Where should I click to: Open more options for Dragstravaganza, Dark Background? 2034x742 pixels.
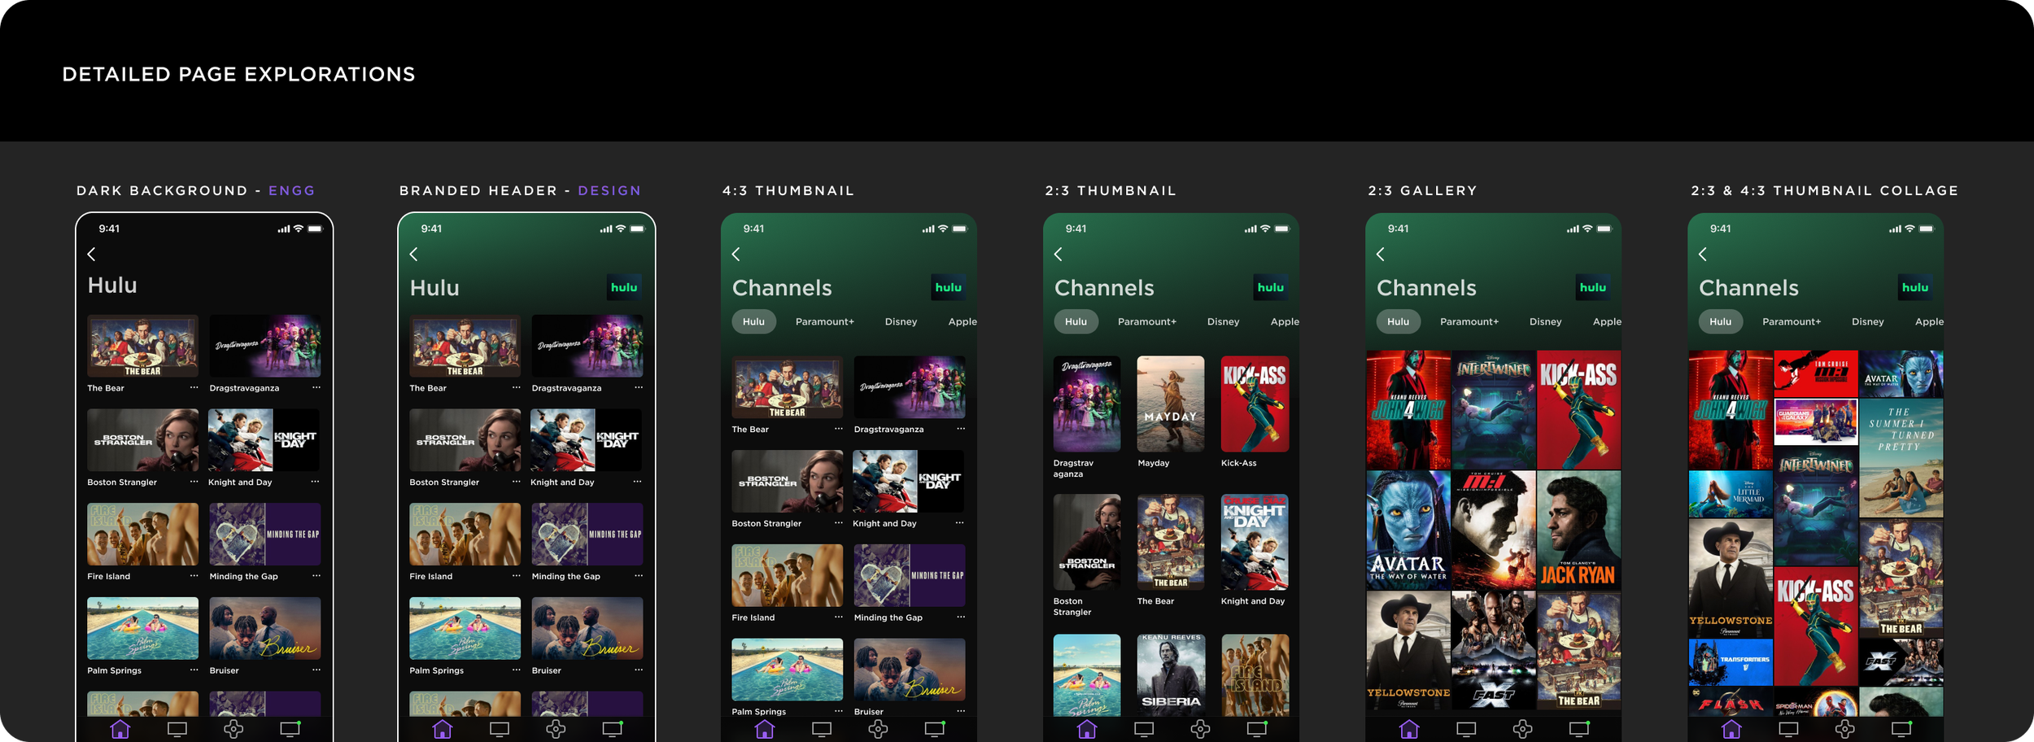coord(316,387)
